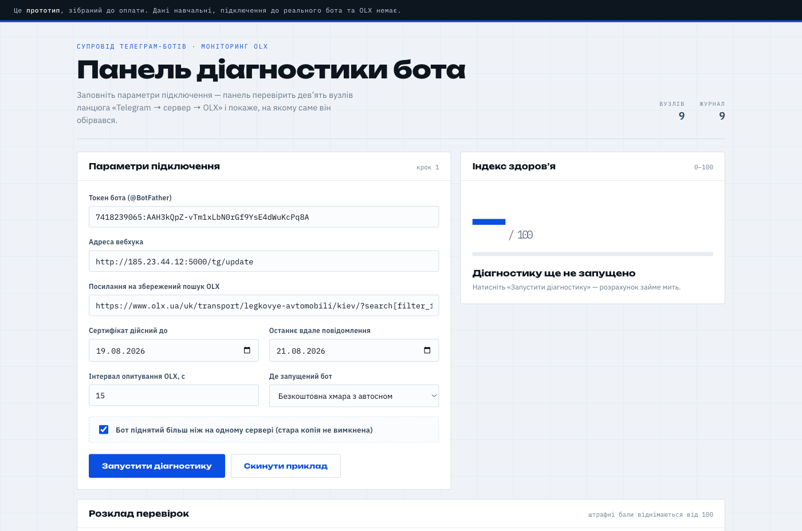Image resolution: width=802 pixels, height=531 pixels.
Task: Open calendar picker in certificate expiry date field
Action: tap(247, 350)
